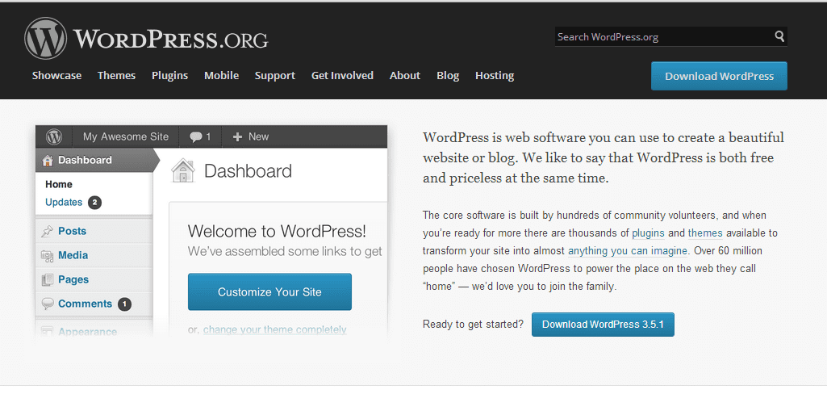The height and width of the screenshot is (394, 827).
Task: Click the text Ready to get started?
Action: point(473,324)
